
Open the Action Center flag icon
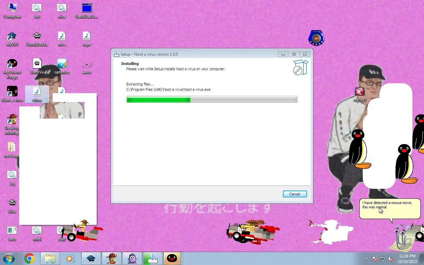pyautogui.click(x=375, y=259)
